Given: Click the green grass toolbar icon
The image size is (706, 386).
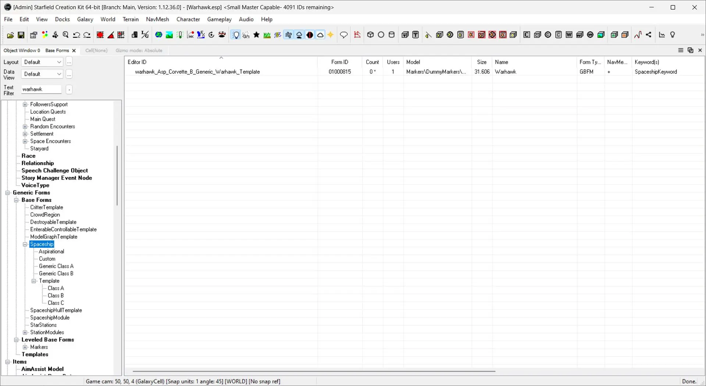Looking at the screenshot, I should (267, 35).
